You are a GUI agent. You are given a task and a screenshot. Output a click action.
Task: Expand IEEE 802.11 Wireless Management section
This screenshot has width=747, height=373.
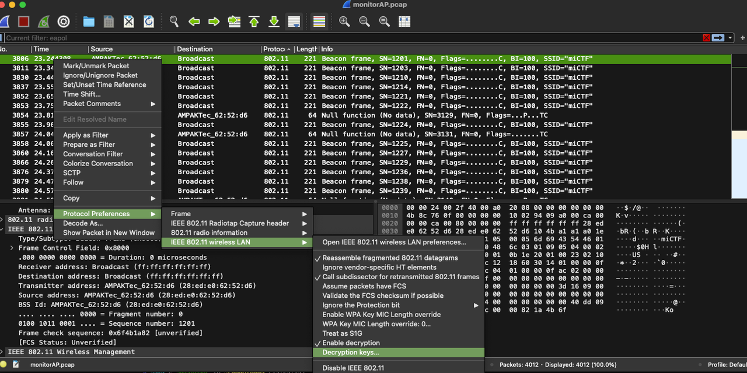tap(3, 352)
